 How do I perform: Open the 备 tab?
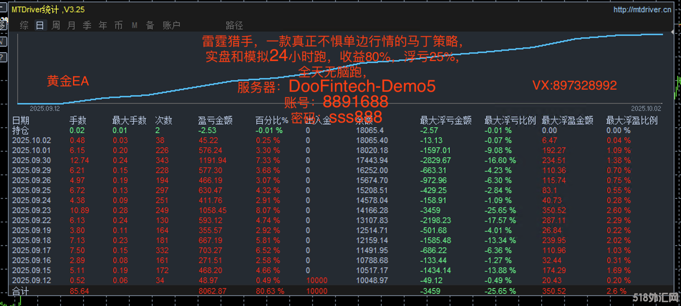(150, 25)
